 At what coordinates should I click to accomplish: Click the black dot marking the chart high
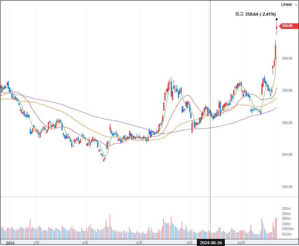click(x=277, y=19)
